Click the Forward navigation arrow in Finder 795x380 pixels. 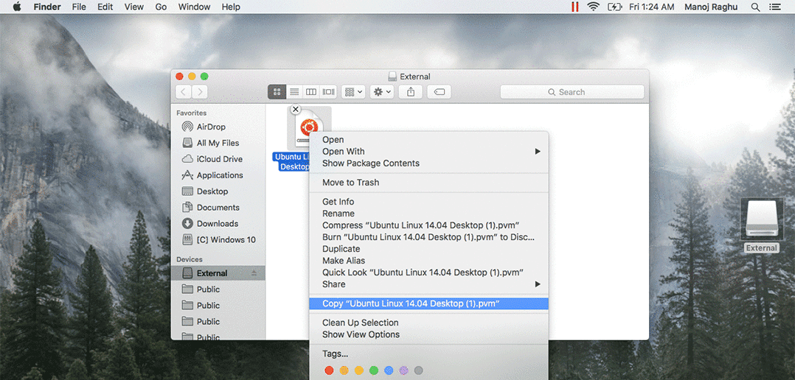pos(200,91)
